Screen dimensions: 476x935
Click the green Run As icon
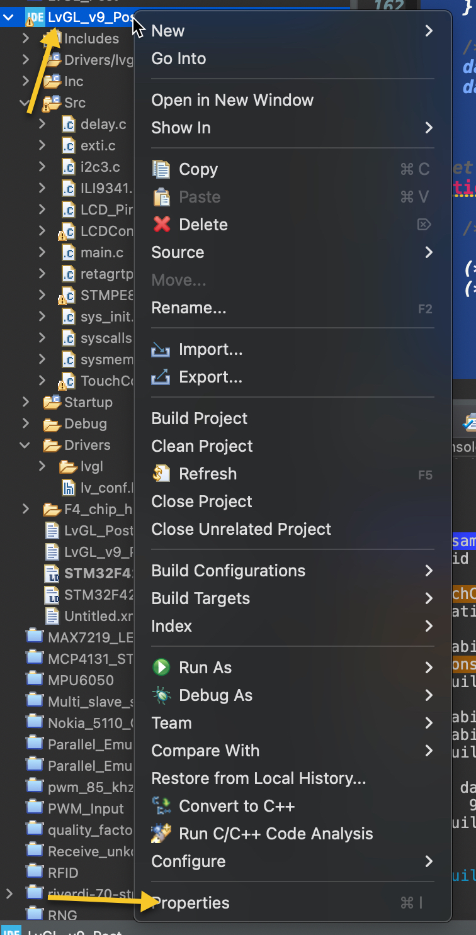click(161, 668)
